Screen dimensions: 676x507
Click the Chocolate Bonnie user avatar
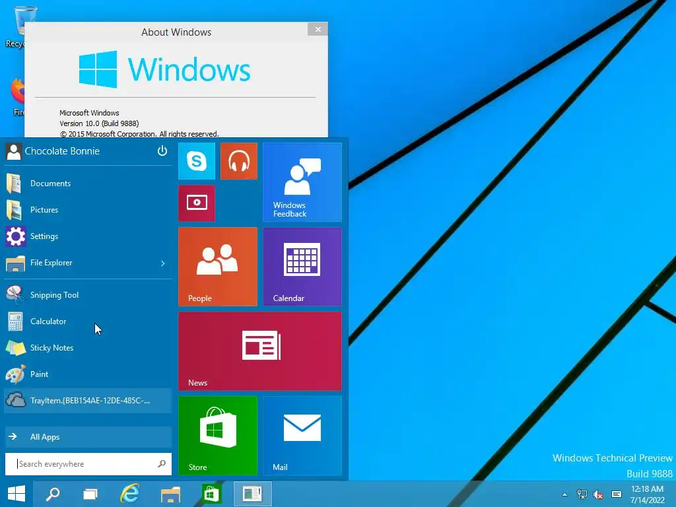14,151
